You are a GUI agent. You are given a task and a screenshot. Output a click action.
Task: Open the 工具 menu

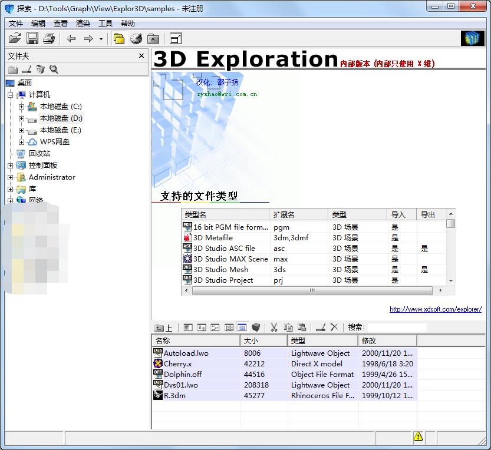coord(106,24)
